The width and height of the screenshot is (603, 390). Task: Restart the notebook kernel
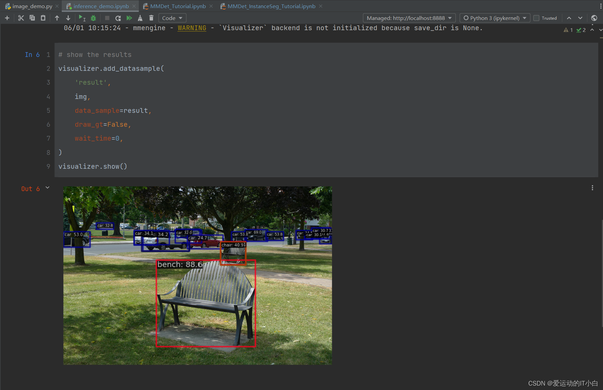pos(118,18)
